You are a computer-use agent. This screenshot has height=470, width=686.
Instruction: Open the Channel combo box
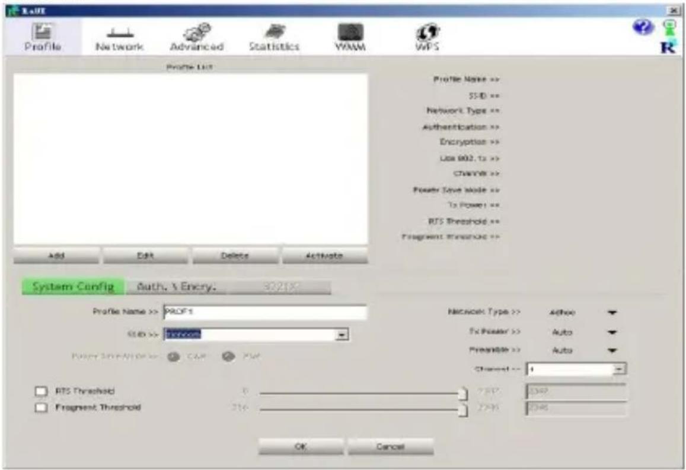(576, 369)
